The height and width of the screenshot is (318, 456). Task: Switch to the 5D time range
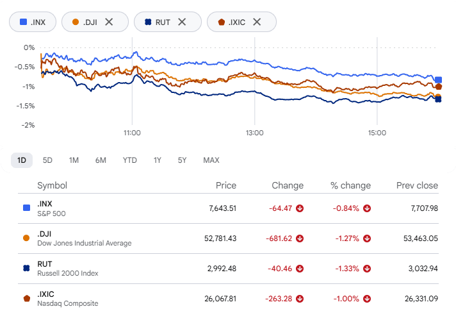47,160
